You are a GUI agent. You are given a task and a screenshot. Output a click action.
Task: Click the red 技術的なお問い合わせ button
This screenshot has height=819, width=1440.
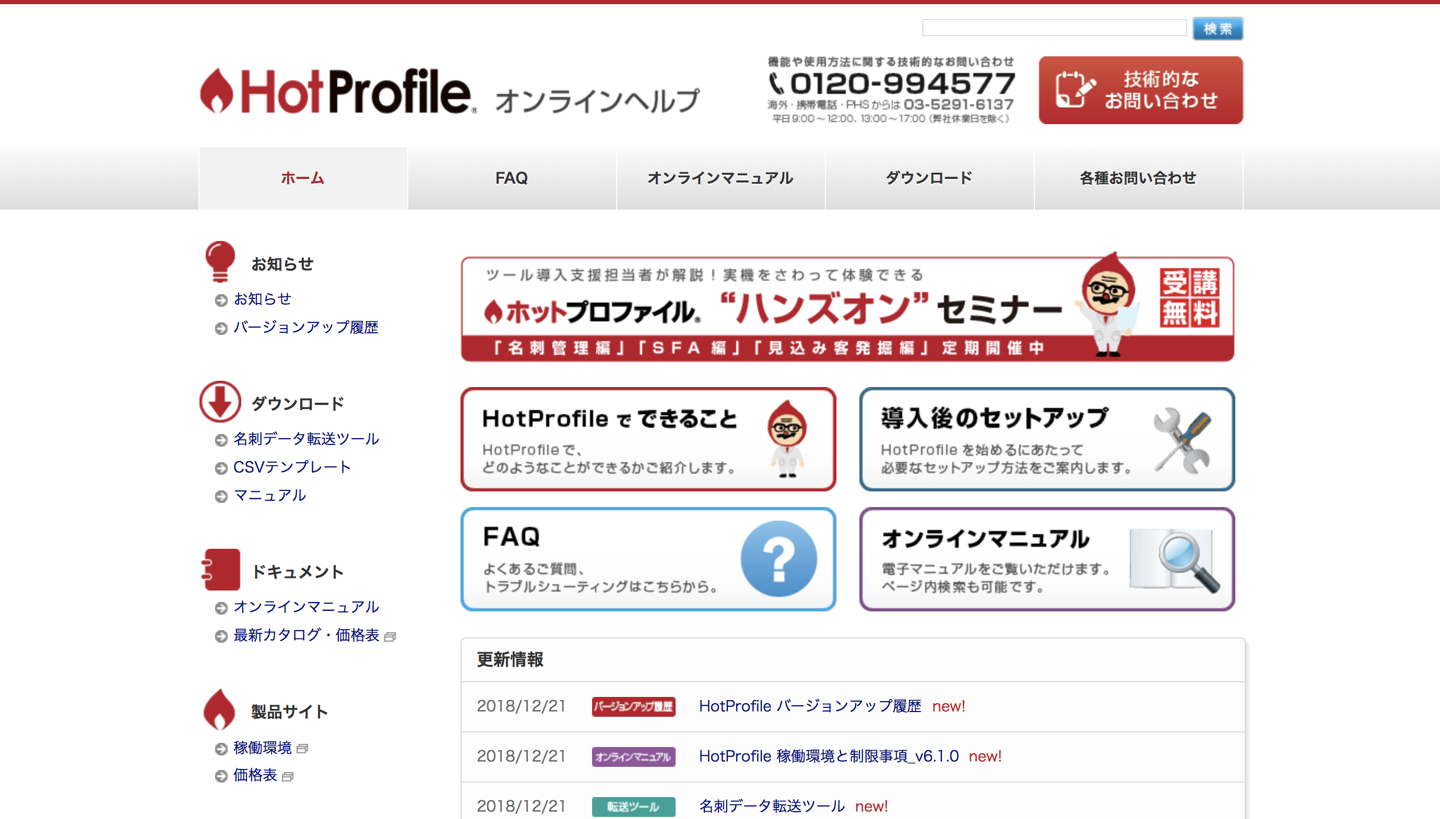[1140, 90]
